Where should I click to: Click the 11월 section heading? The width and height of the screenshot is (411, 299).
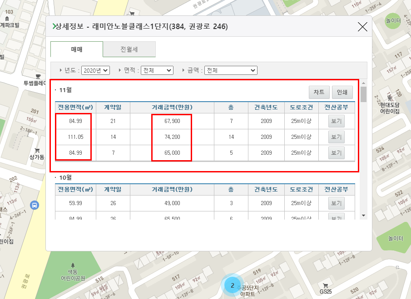(x=65, y=90)
